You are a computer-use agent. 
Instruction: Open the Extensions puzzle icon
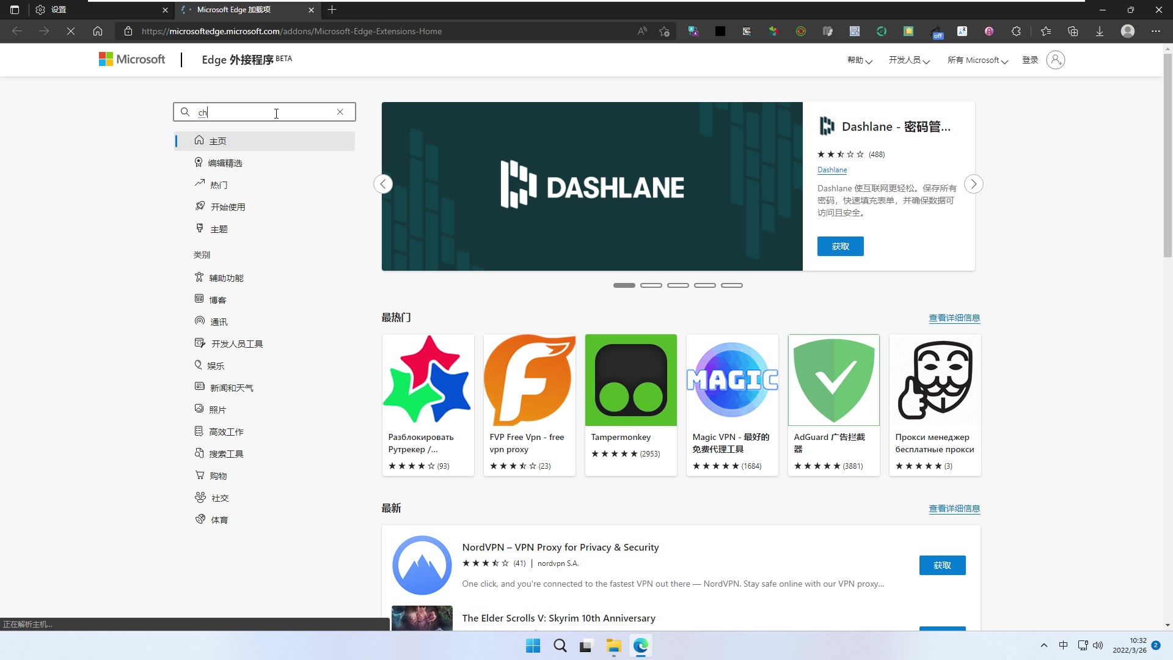point(1016,31)
